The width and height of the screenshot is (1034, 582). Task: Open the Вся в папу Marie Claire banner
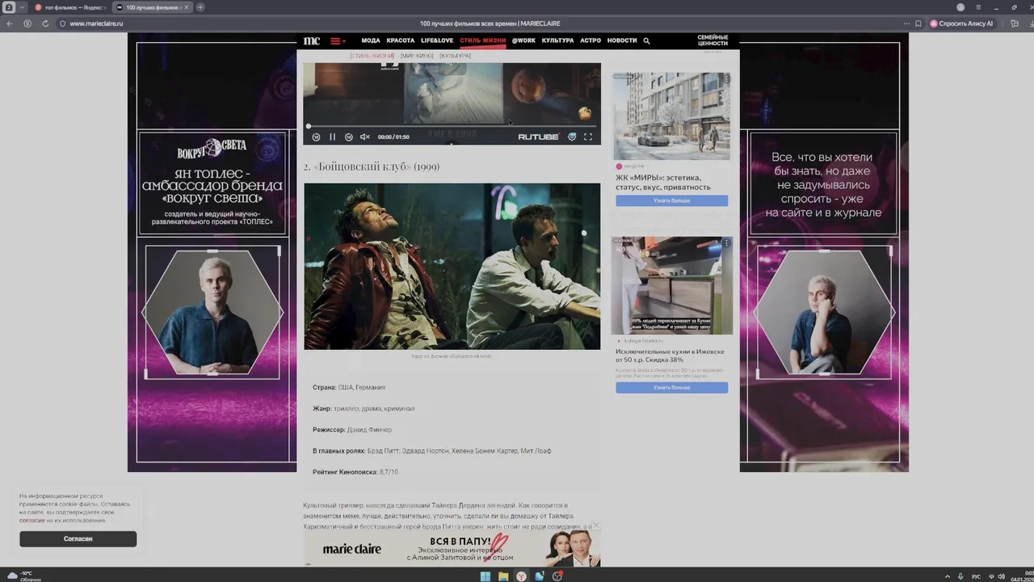point(452,549)
